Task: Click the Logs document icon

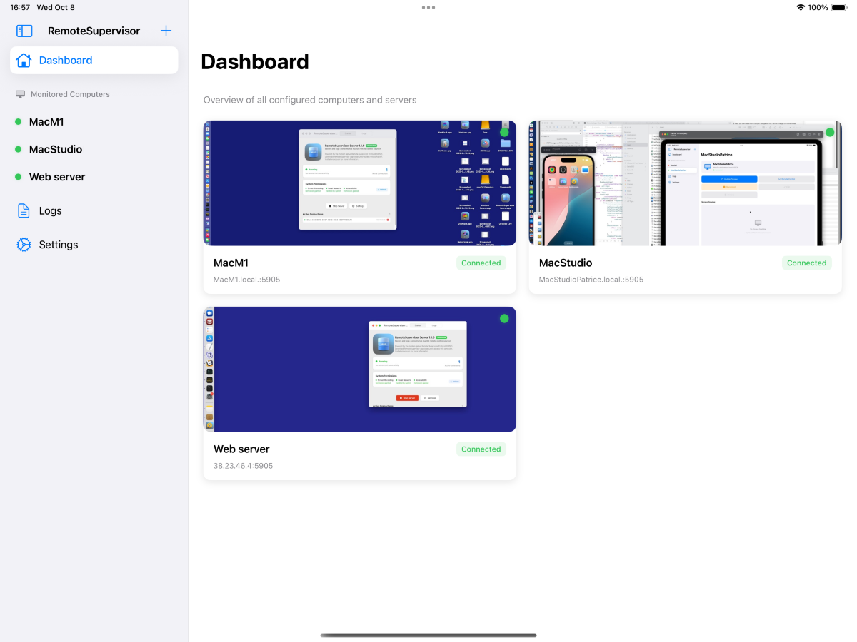Action: pos(24,211)
